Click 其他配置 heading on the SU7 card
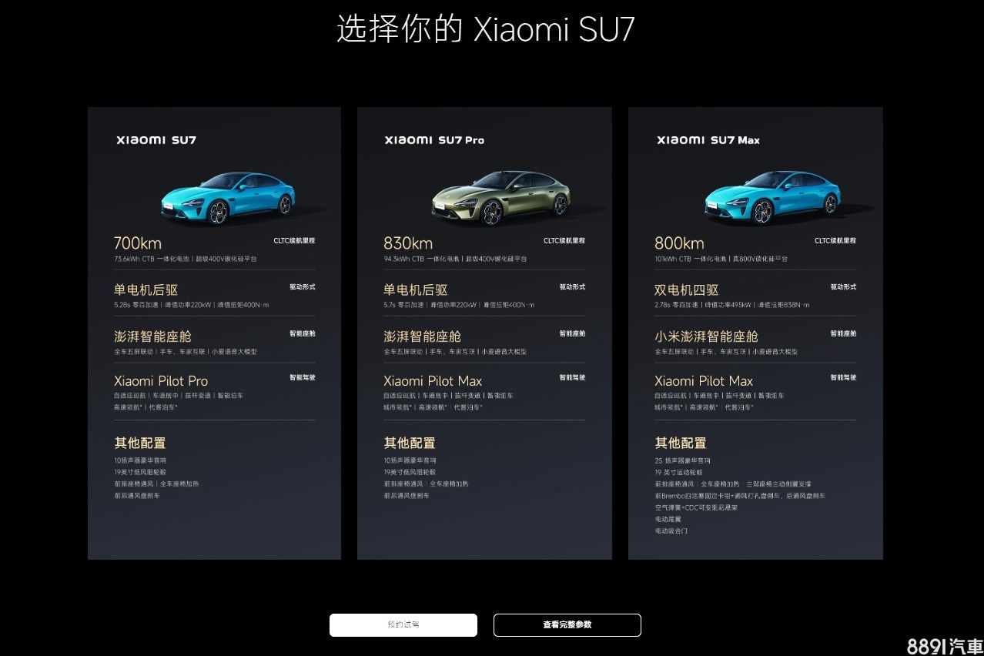Image resolution: width=984 pixels, height=656 pixels. [x=140, y=443]
